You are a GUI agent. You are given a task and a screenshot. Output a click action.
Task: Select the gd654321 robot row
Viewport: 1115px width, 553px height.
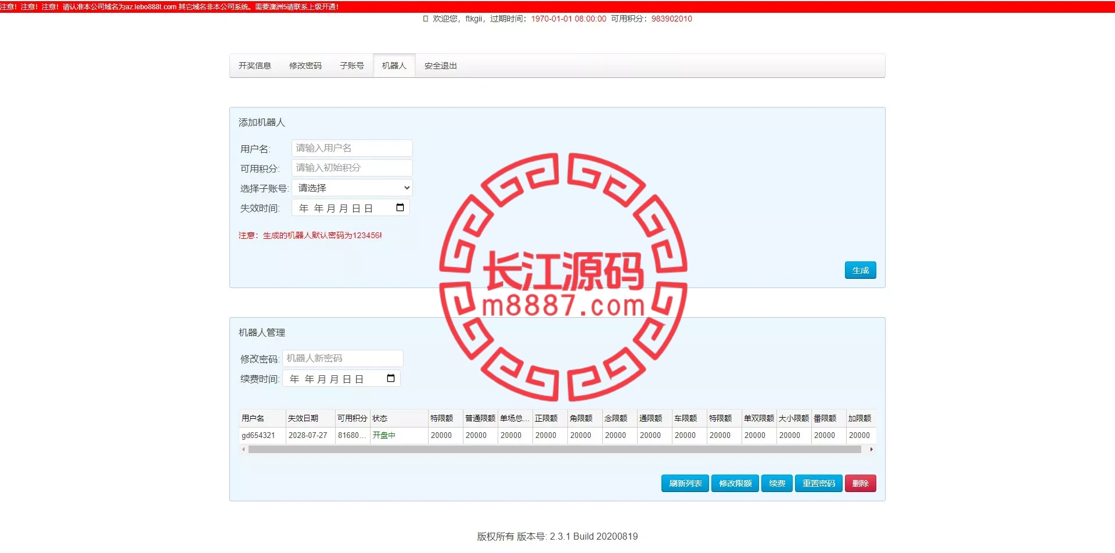click(557, 435)
